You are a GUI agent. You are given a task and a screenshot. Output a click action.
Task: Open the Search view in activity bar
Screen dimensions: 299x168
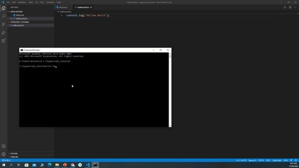click(x=3, y=16)
